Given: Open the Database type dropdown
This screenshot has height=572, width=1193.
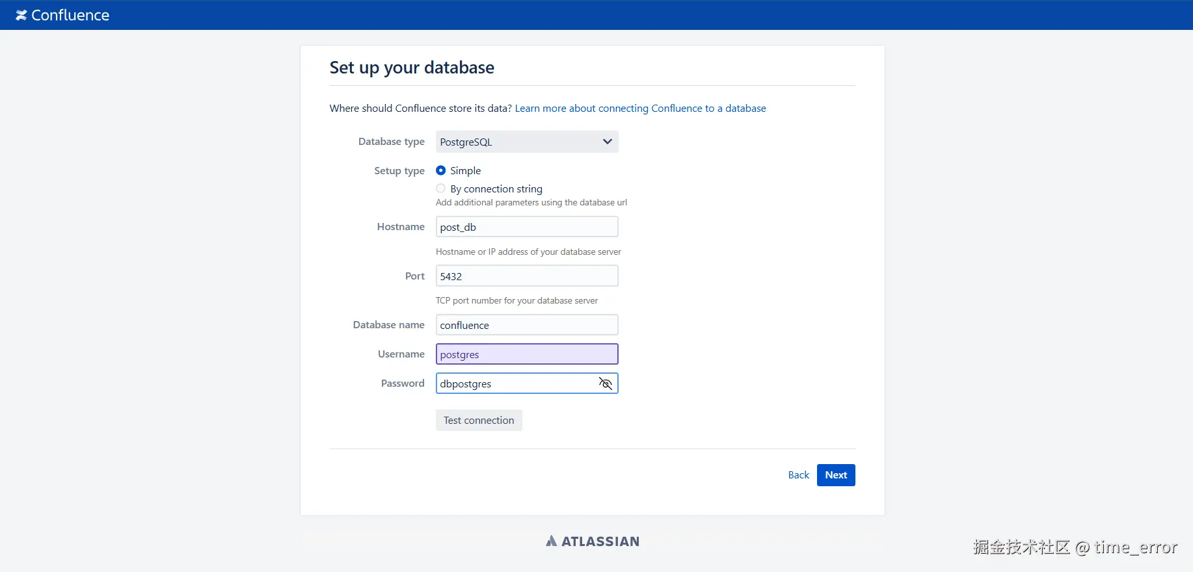Looking at the screenshot, I should (x=527, y=142).
